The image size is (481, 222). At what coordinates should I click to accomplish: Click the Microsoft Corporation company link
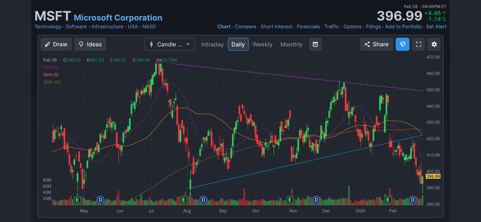click(118, 18)
